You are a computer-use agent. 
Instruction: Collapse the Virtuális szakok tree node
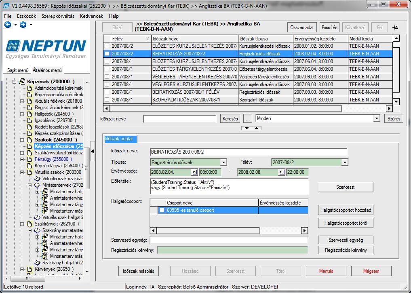[22, 173]
